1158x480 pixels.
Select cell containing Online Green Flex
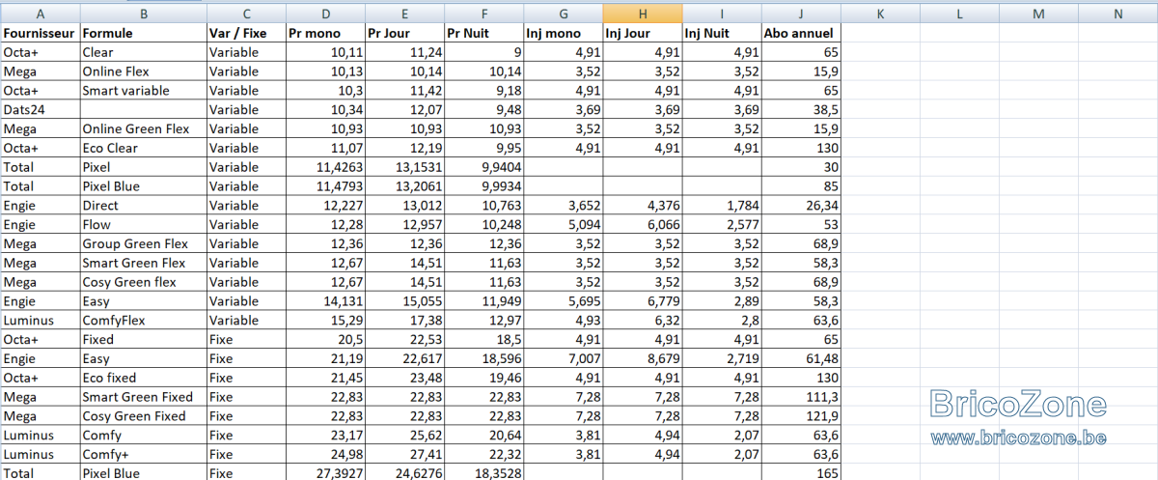143,128
